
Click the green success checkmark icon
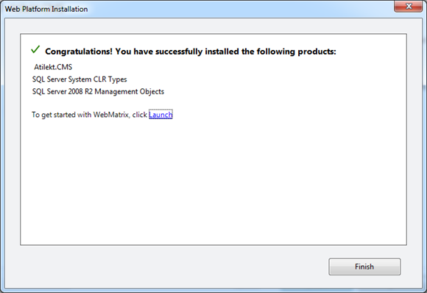35,49
